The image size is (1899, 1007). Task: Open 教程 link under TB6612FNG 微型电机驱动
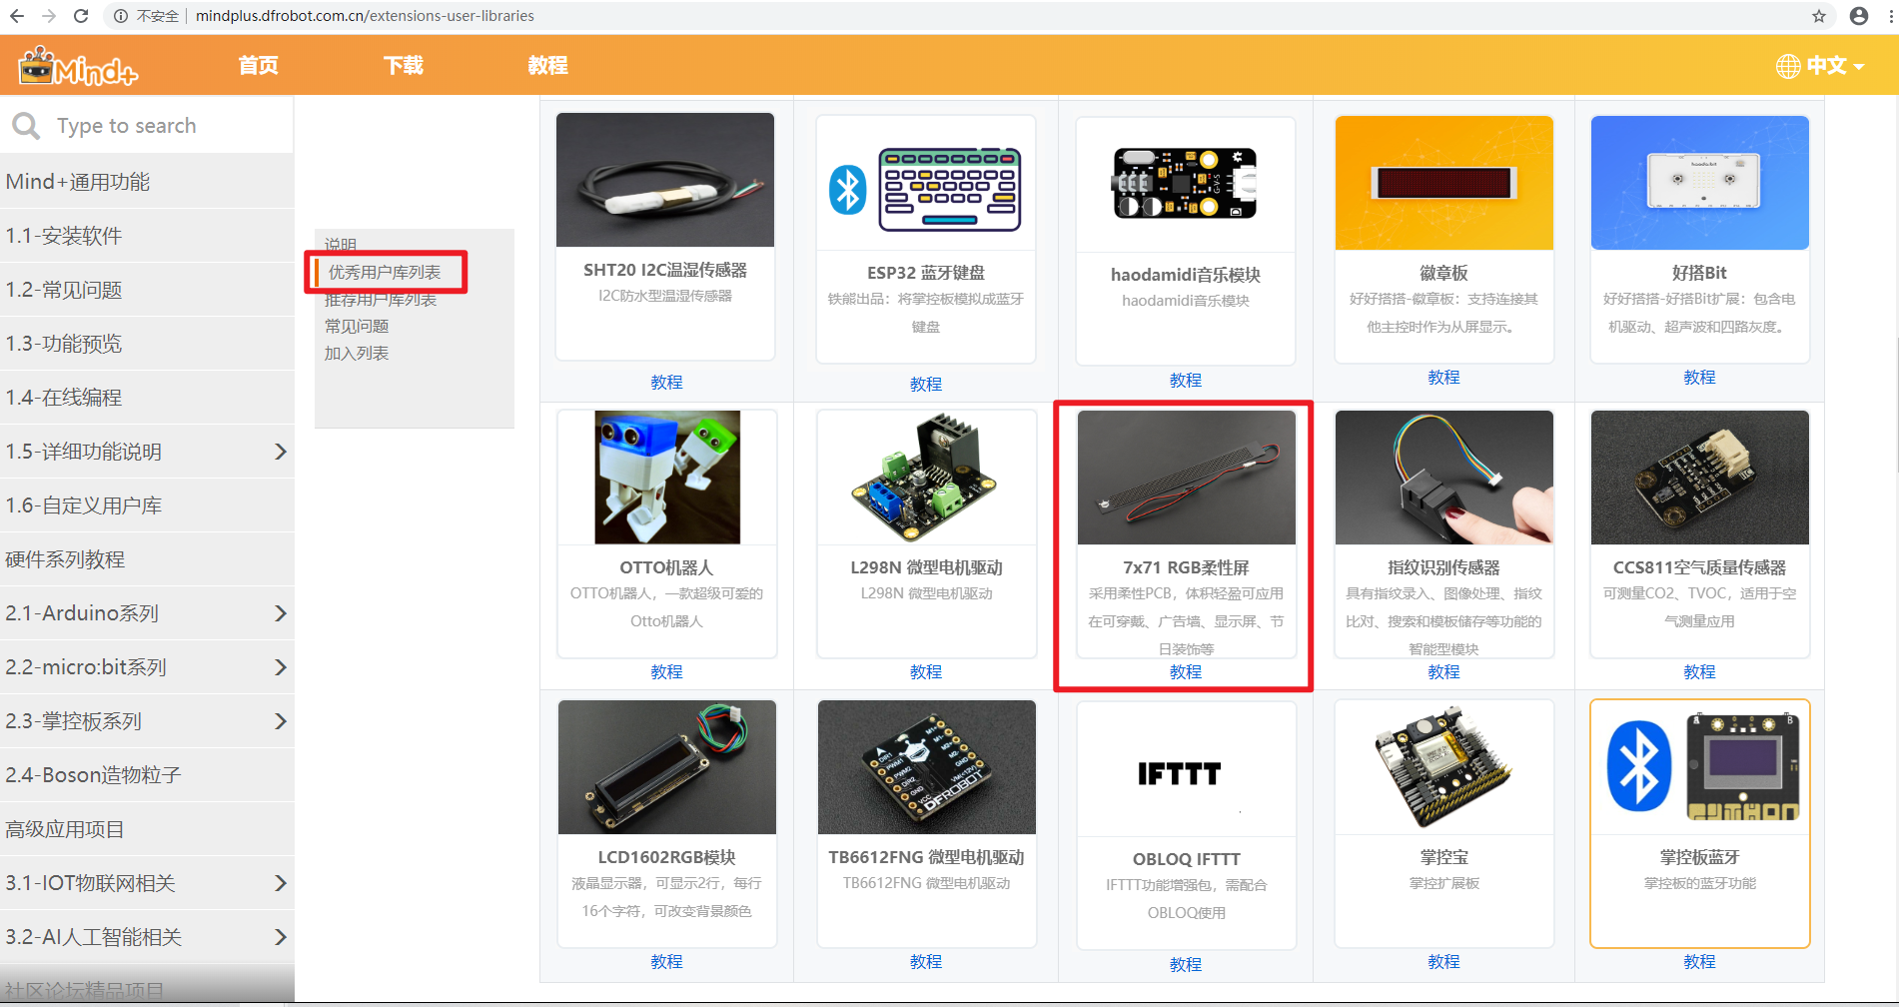coord(926,962)
